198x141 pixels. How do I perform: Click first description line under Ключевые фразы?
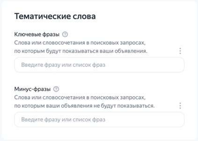81,42
